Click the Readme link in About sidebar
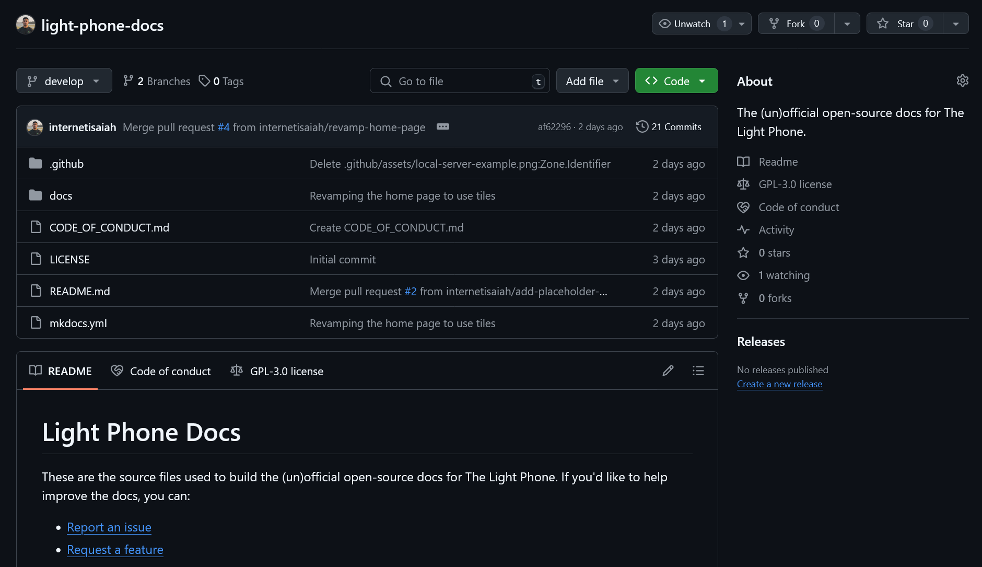Screen dimensions: 982x567 pyautogui.click(x=778, y=161)
